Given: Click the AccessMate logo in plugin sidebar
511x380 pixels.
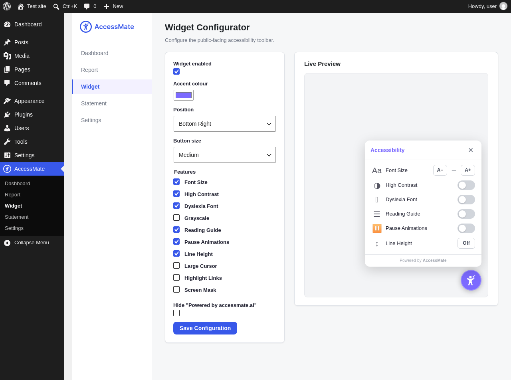Looking at the screenshot, I should click(x=107, y=27).
